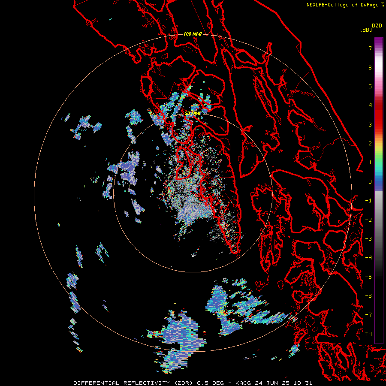Click the 100 NMI range ring label
The width and height of the screenshot is (386, 386).
click(193, 34)
